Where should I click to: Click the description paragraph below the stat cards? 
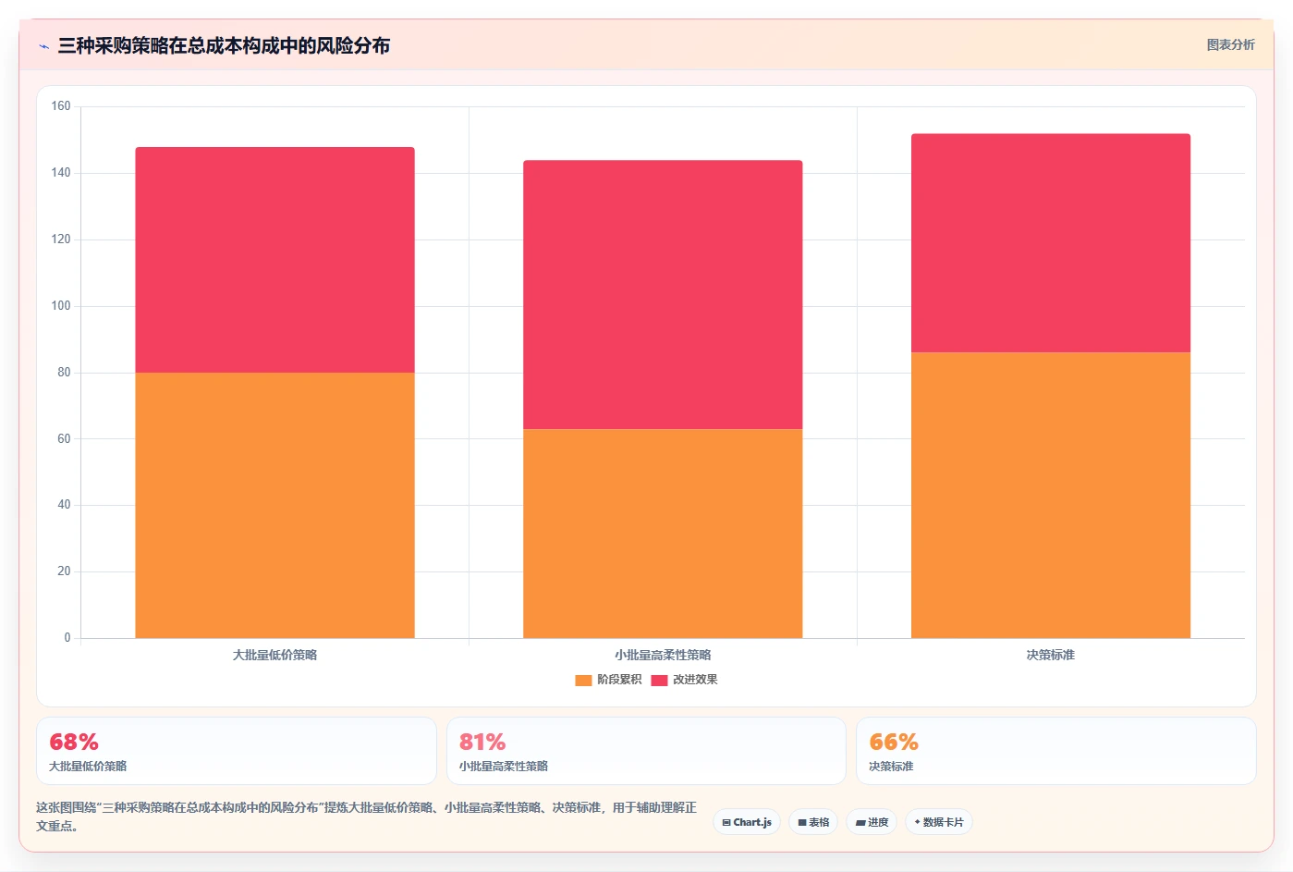367,817
